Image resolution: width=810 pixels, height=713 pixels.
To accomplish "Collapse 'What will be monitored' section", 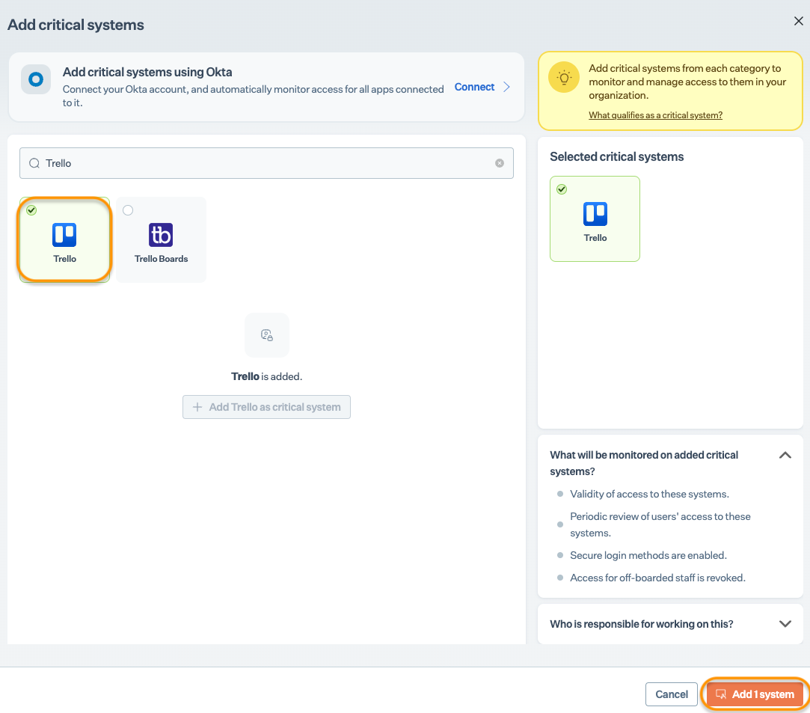I will [785, 455].
